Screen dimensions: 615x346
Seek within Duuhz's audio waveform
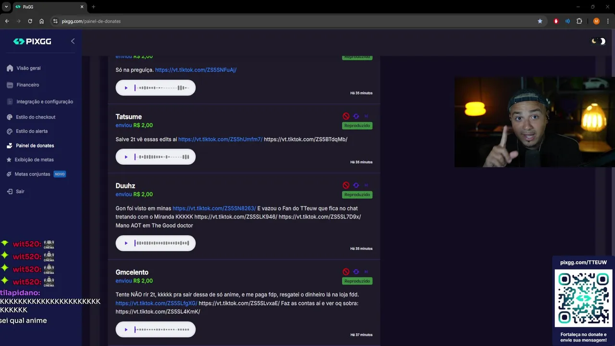coord(162,243)
